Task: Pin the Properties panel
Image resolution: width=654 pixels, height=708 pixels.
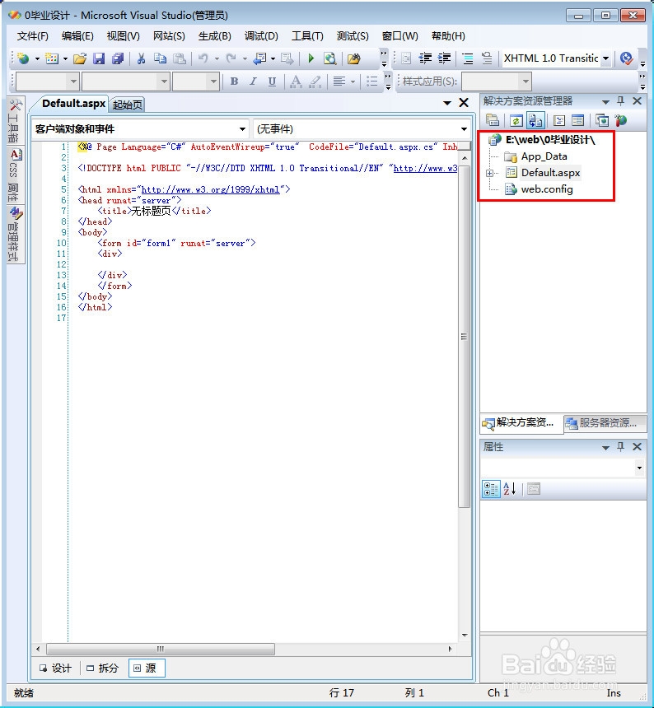Action: [x=620, y=446]
